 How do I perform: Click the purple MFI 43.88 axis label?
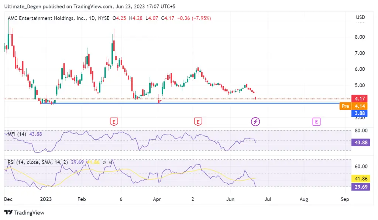361,143
